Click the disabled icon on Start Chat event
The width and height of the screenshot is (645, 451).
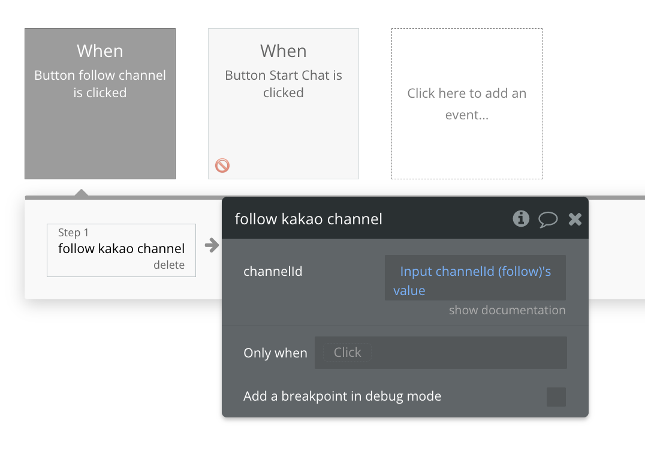[222, 166]
